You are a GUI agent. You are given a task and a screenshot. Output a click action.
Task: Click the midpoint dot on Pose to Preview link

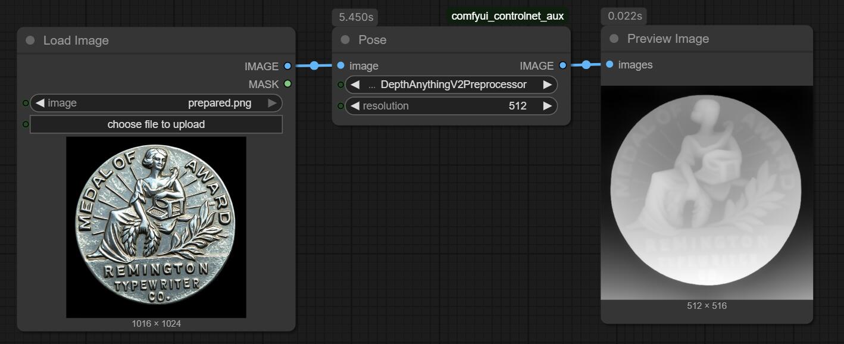pyautogui.click(x=586, y=65)
